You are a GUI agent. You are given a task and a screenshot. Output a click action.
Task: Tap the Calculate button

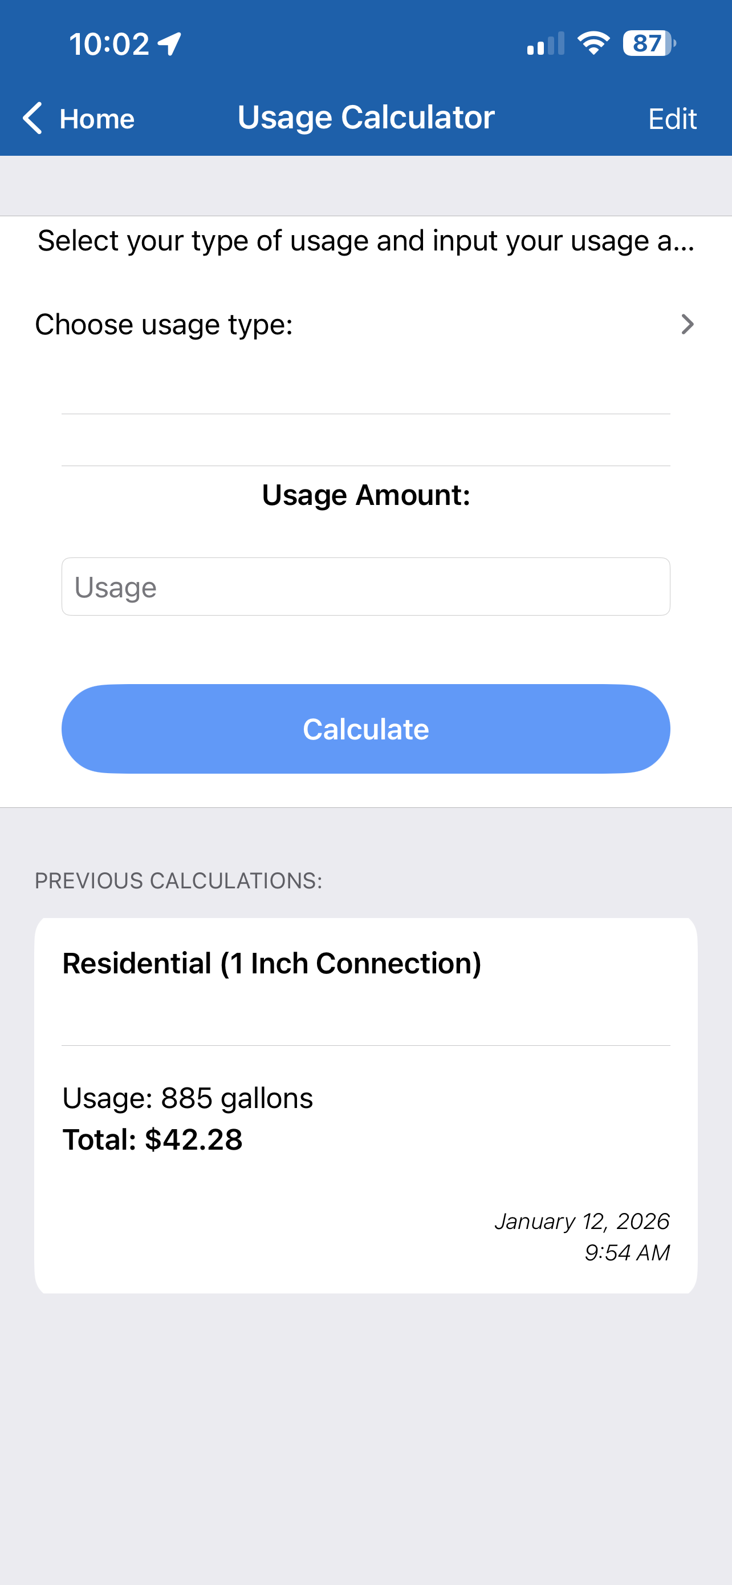click(x=365, y=729)
